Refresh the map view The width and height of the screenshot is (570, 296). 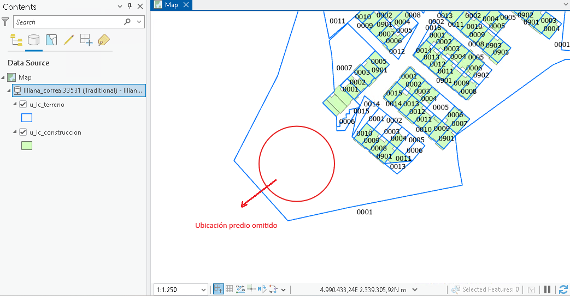(563, 289)
